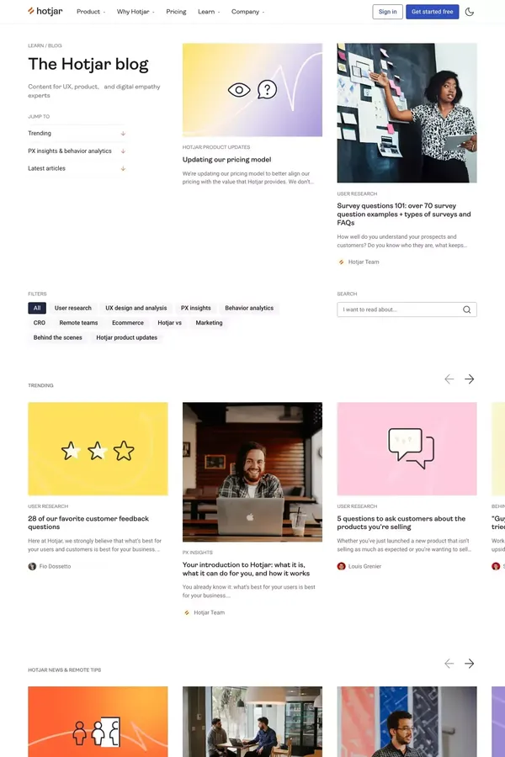
Task: Open the Why Hotjar dropdown menu
Action: click(x=136, y=12)
